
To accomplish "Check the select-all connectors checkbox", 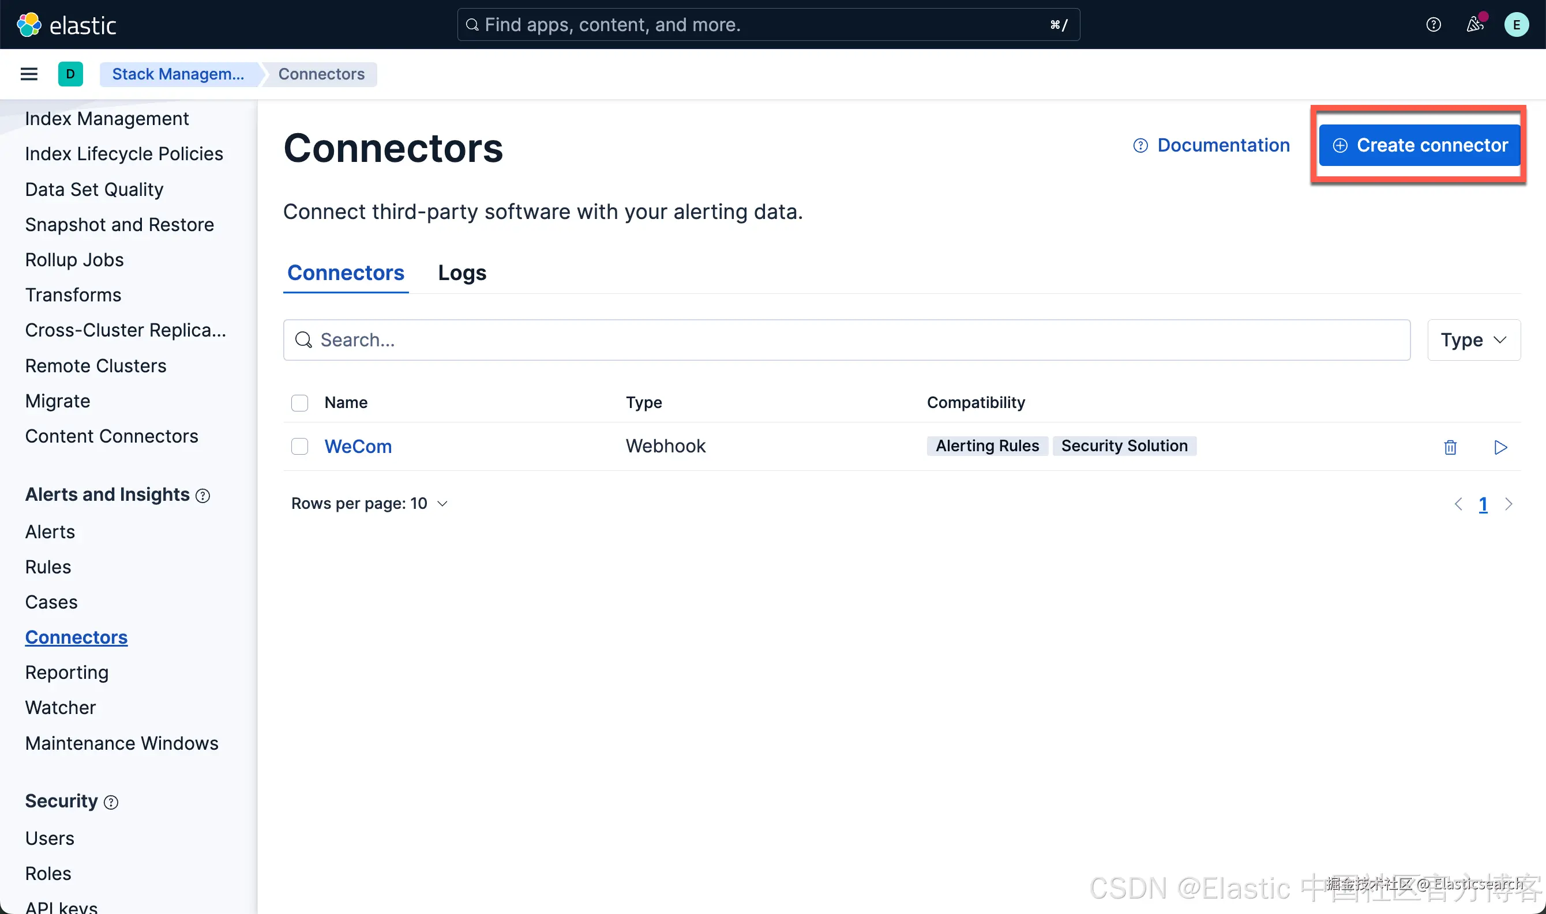I will [299, 403].
